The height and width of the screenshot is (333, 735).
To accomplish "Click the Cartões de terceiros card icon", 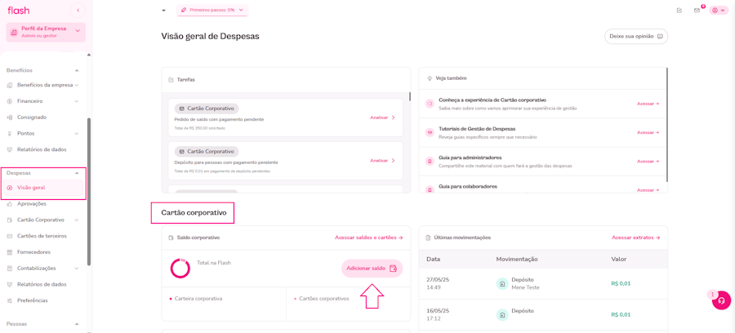I will (10, 236).
